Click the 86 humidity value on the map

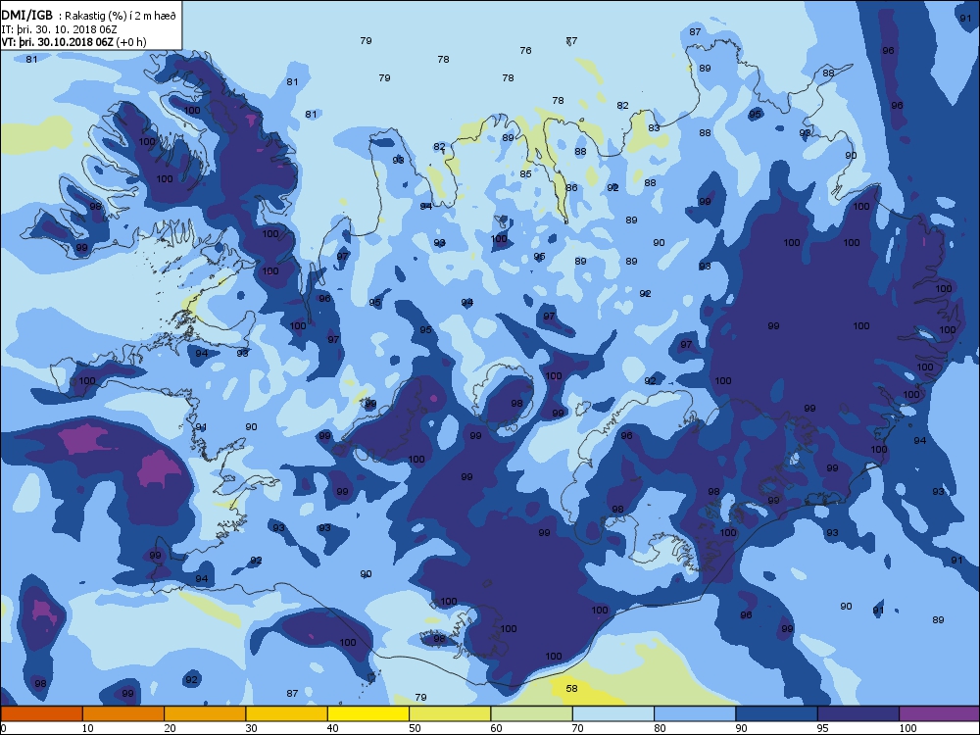pos(571,187)
